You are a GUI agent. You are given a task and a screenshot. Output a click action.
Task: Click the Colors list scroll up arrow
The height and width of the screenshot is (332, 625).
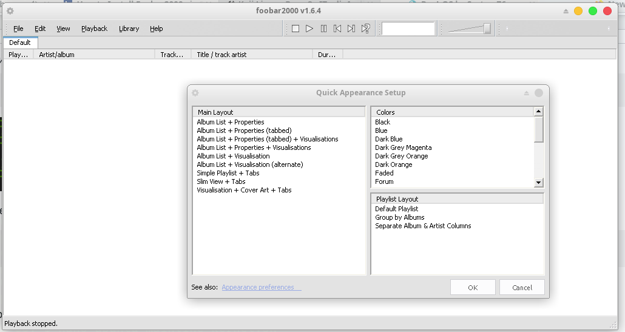point(538,112)
